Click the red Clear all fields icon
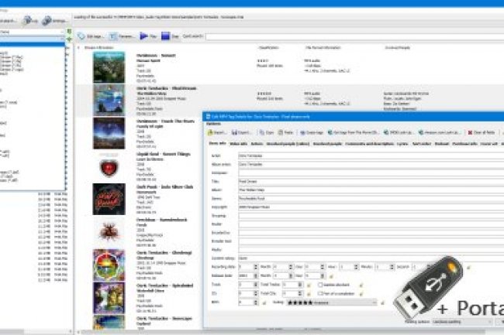Image resolution: width=504 pixels, height=335 pixels. pyautogui.click(x=470, y=132)
